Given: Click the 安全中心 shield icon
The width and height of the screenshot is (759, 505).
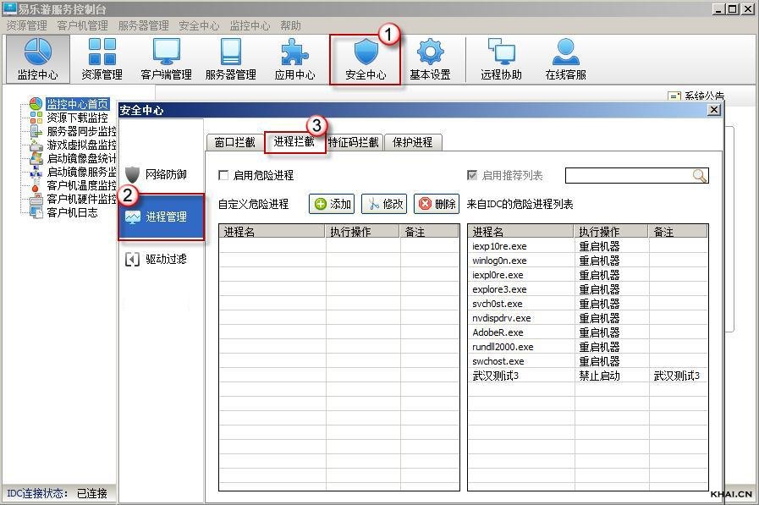Looking at the screenshot, I should tap(366, 59).
